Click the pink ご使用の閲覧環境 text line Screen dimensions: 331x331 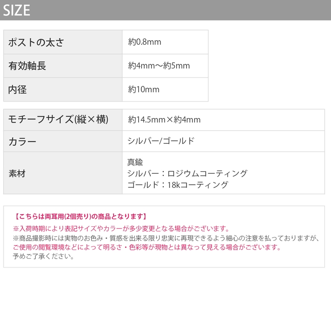coord(147,247)
